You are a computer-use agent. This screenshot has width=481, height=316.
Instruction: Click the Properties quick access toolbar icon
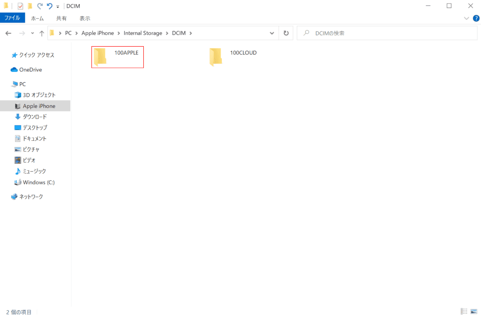tap(20, 6)
